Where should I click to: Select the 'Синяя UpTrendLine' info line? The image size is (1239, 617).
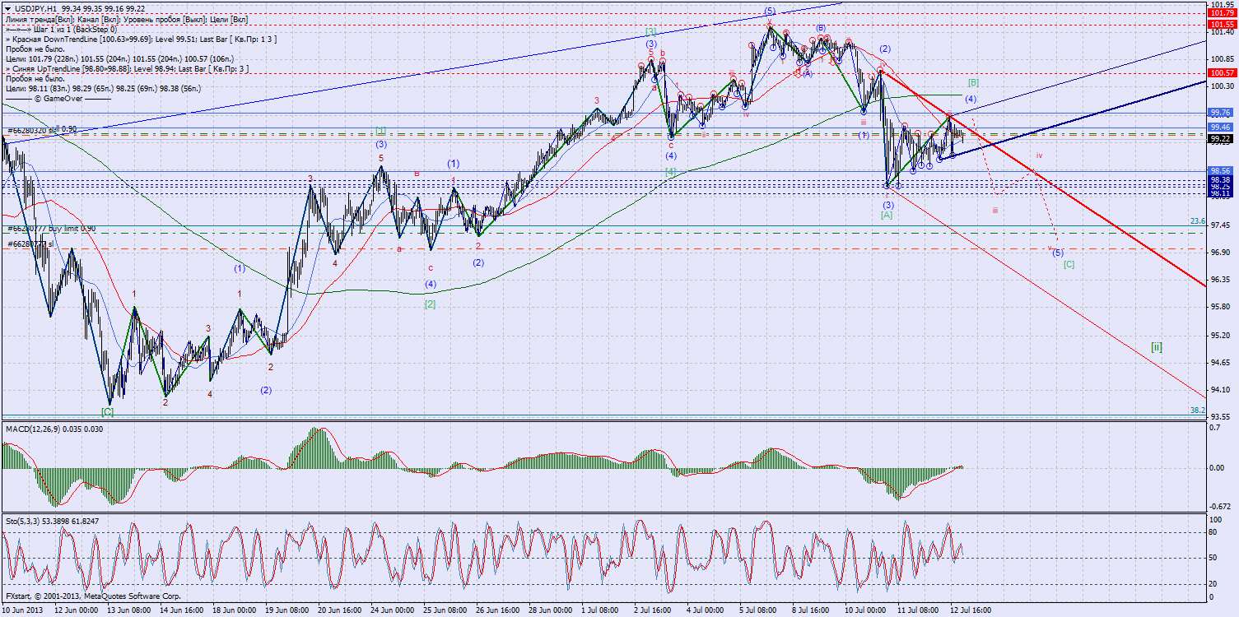128,68
